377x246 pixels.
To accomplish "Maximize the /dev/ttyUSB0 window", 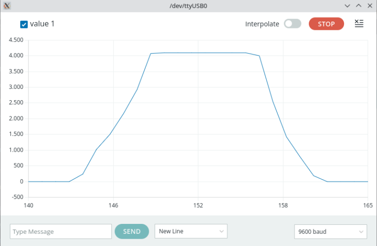I will pyautogui.click(x=358, y=5).
